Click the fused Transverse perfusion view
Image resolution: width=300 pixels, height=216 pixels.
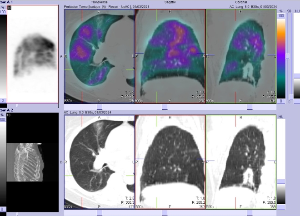(99, 57)
